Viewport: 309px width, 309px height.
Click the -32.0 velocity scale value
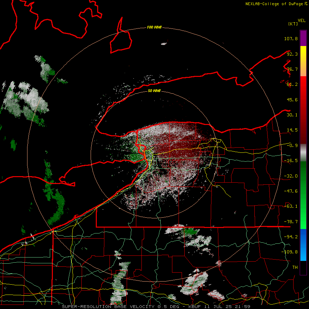(291, 176)
